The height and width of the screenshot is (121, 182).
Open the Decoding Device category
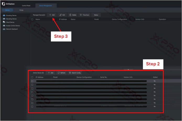tap(11, 19)
